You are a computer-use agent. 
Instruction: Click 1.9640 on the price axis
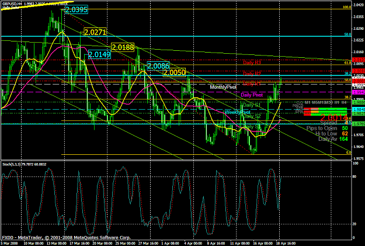(358, 147)
